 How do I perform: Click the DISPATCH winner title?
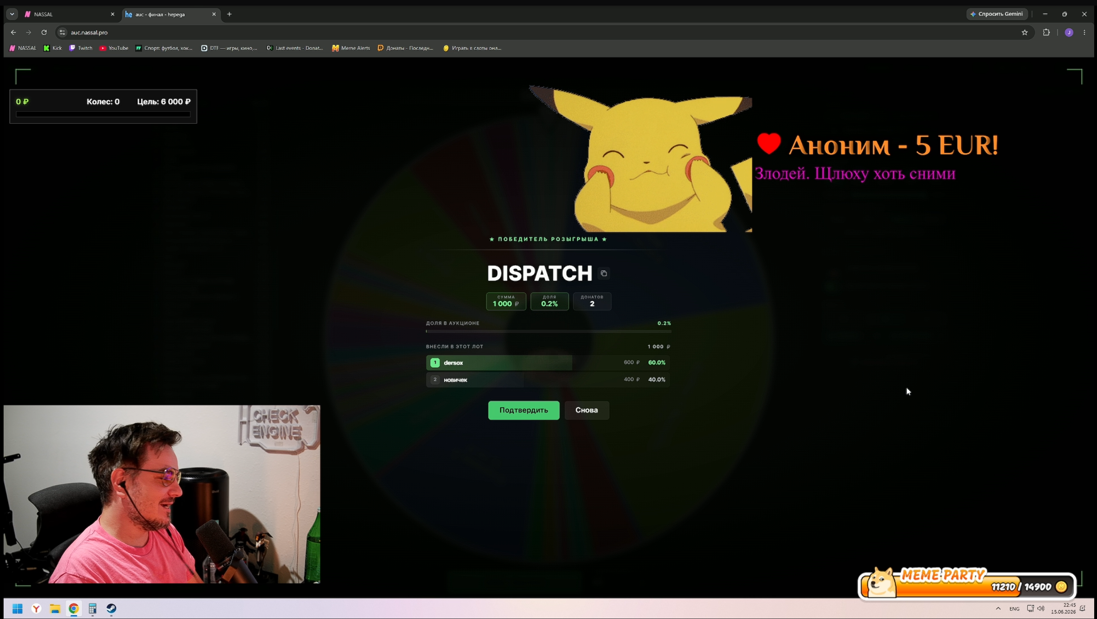tap(540, 273)
